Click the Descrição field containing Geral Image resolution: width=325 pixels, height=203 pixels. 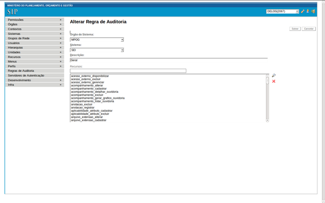(168, 60)
